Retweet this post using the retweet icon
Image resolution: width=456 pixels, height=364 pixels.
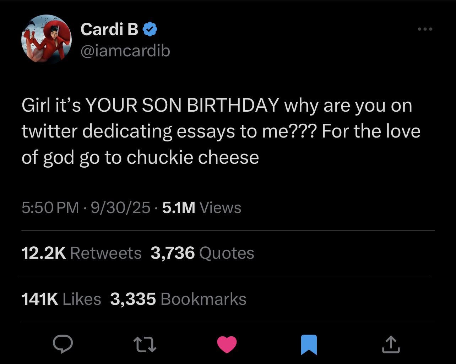145,345
